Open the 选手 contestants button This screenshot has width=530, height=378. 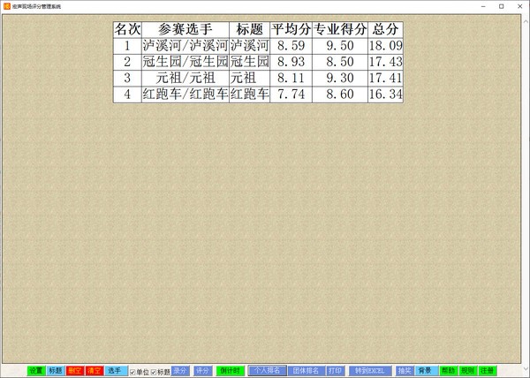(116, 371)
